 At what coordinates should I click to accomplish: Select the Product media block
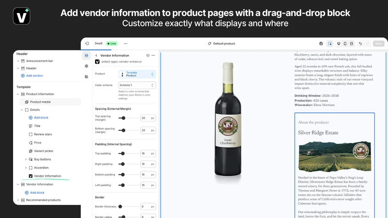pyautogui.click(x=50, y=102)
